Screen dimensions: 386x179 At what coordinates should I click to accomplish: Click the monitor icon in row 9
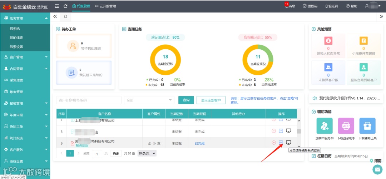[289, 142]
